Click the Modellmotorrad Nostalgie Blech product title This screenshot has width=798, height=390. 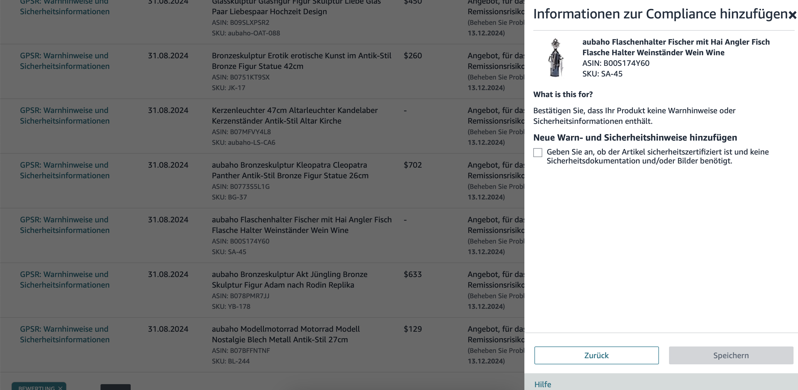[x=286, y=334]
